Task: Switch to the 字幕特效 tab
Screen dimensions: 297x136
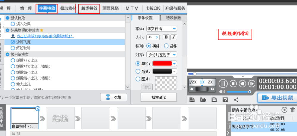Action: point(47,8)
